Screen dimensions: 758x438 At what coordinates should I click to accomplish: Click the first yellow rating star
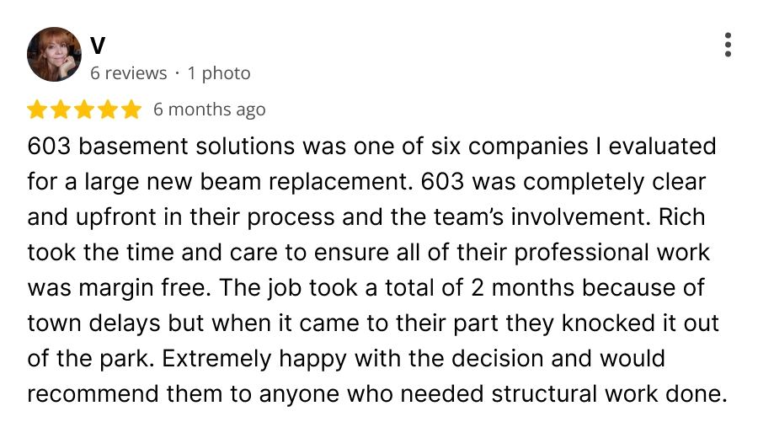tap(37, 109)
